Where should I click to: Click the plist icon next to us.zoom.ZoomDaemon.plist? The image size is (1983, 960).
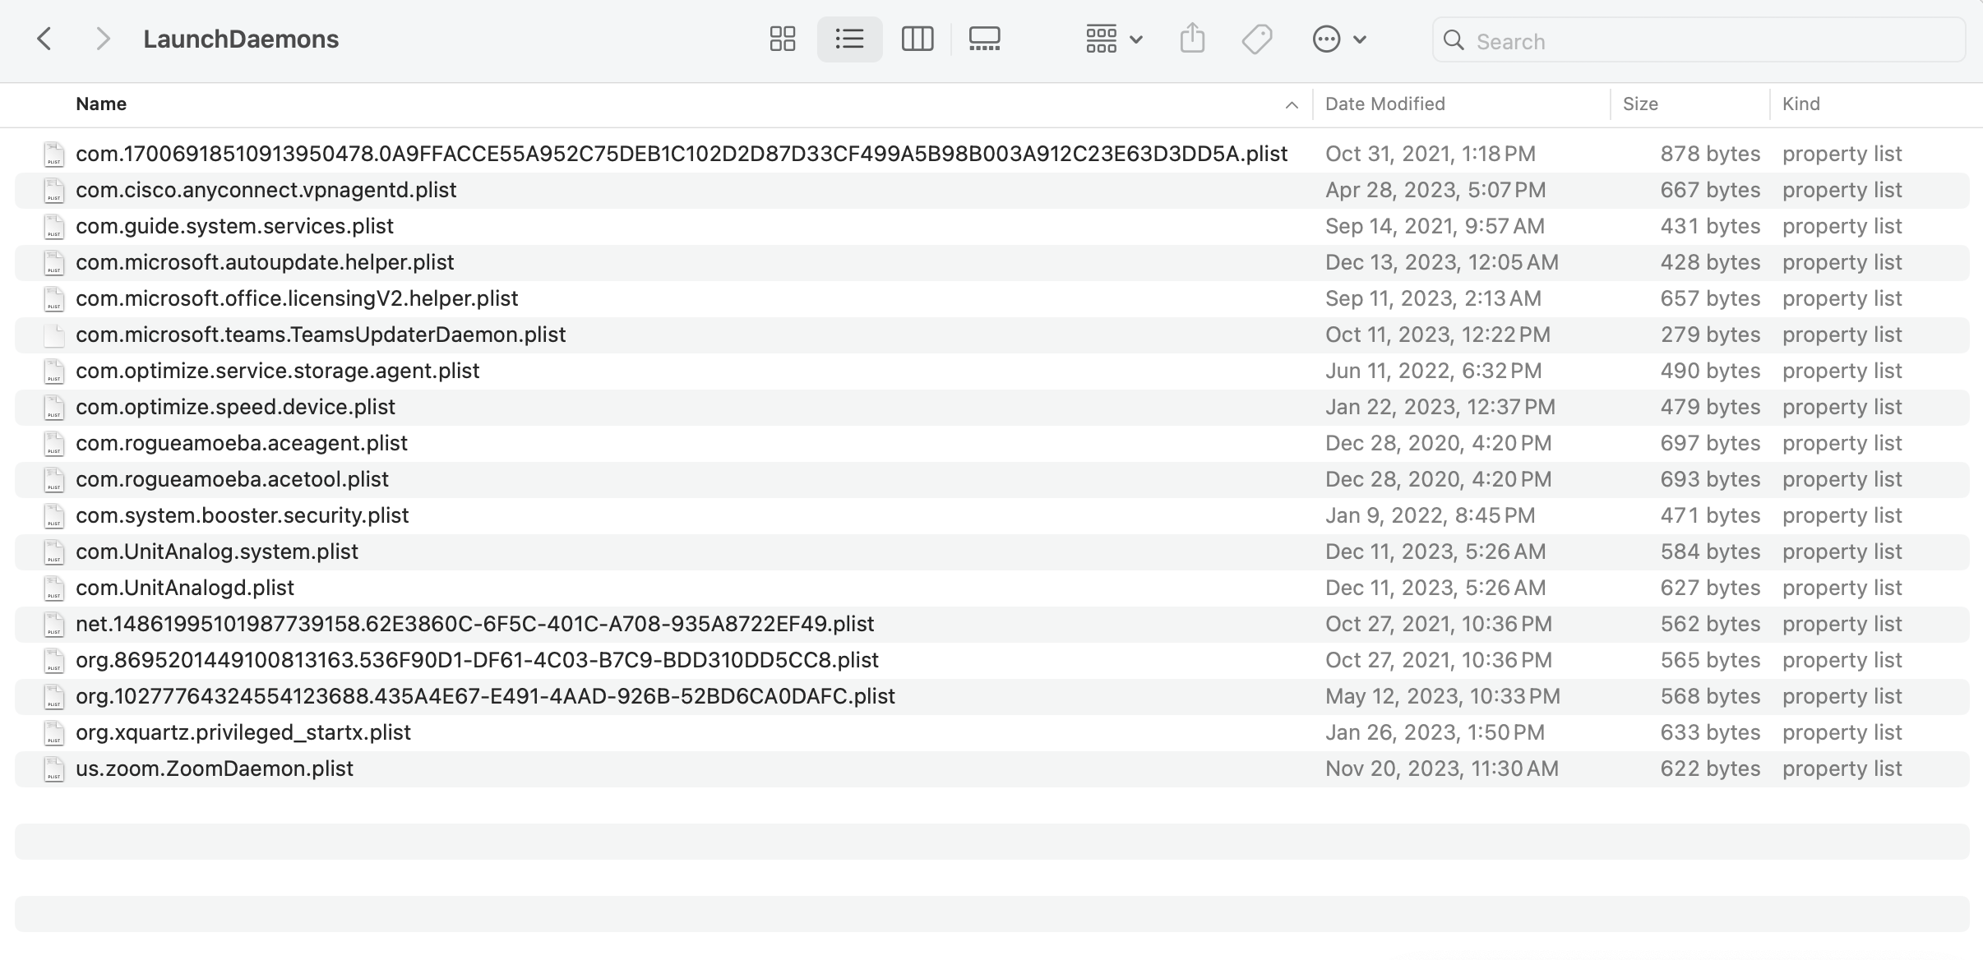tap(53, 768)
